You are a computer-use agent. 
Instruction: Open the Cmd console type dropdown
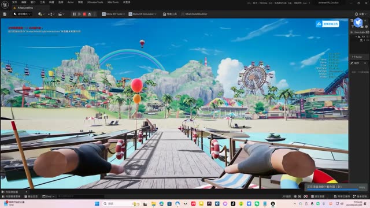coord(48,196)
